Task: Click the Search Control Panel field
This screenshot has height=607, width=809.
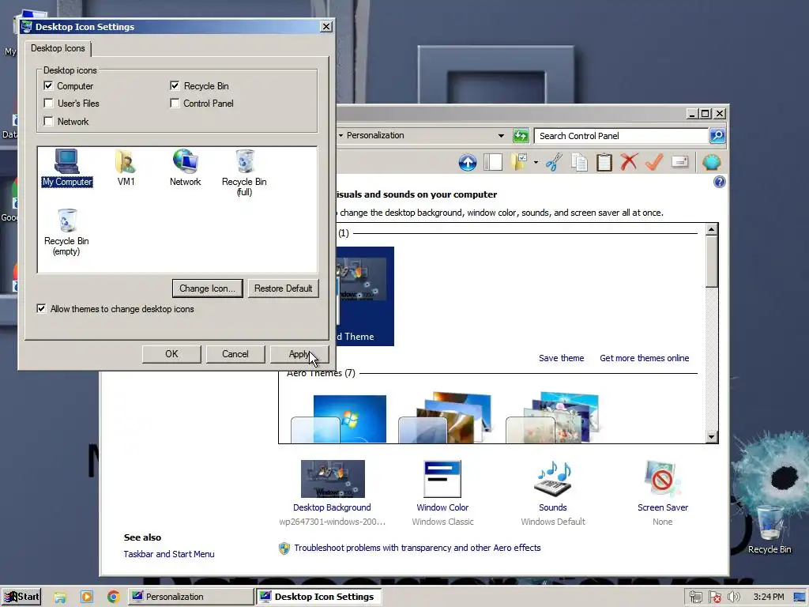Action: point(621,136)
